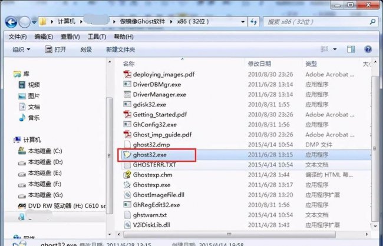Click the DriverDBMgr.exe file icon

127,84
